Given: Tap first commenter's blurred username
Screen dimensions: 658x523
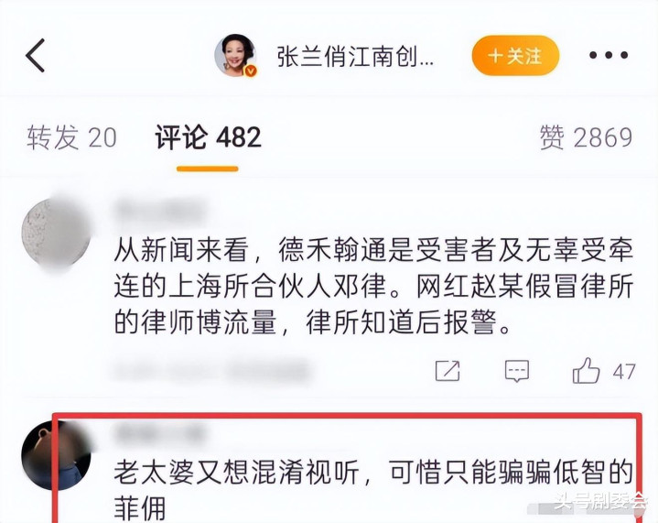Looking at the screenshot, I should point(160,212).
